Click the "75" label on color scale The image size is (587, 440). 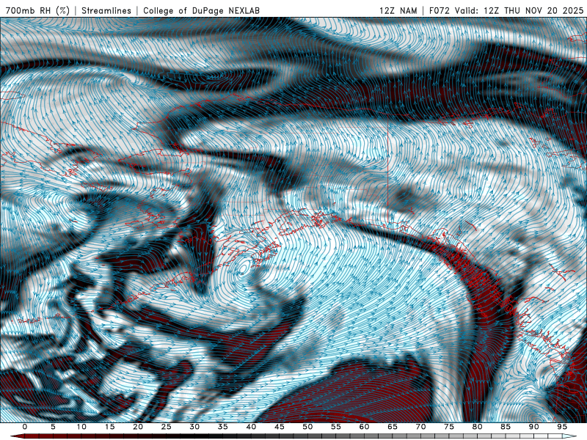pyautogui.click(x=449, y=427)
